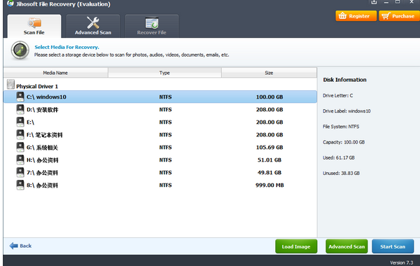Image resolution: width=420 pixels, height=266 pixels.
Task: Click the orange Register button
Action: click(356, 16)
